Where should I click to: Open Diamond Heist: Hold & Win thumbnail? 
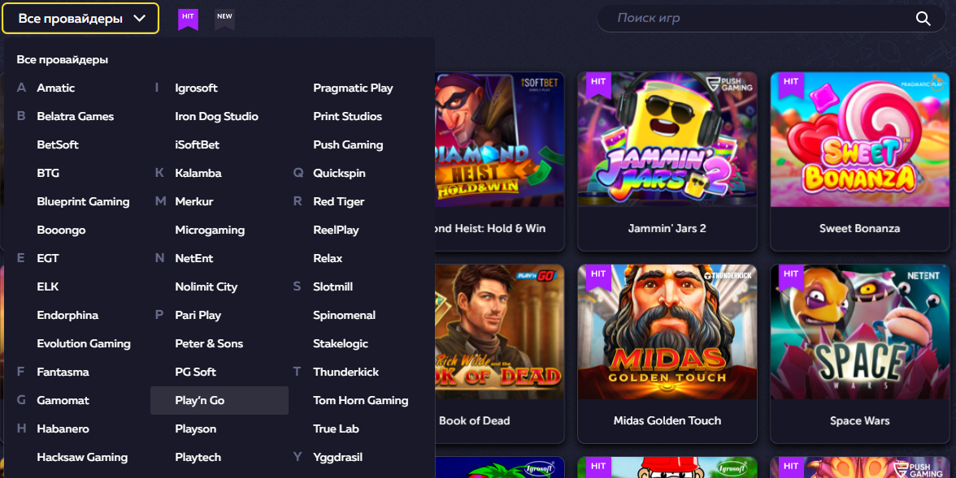(x=499, y=140)
